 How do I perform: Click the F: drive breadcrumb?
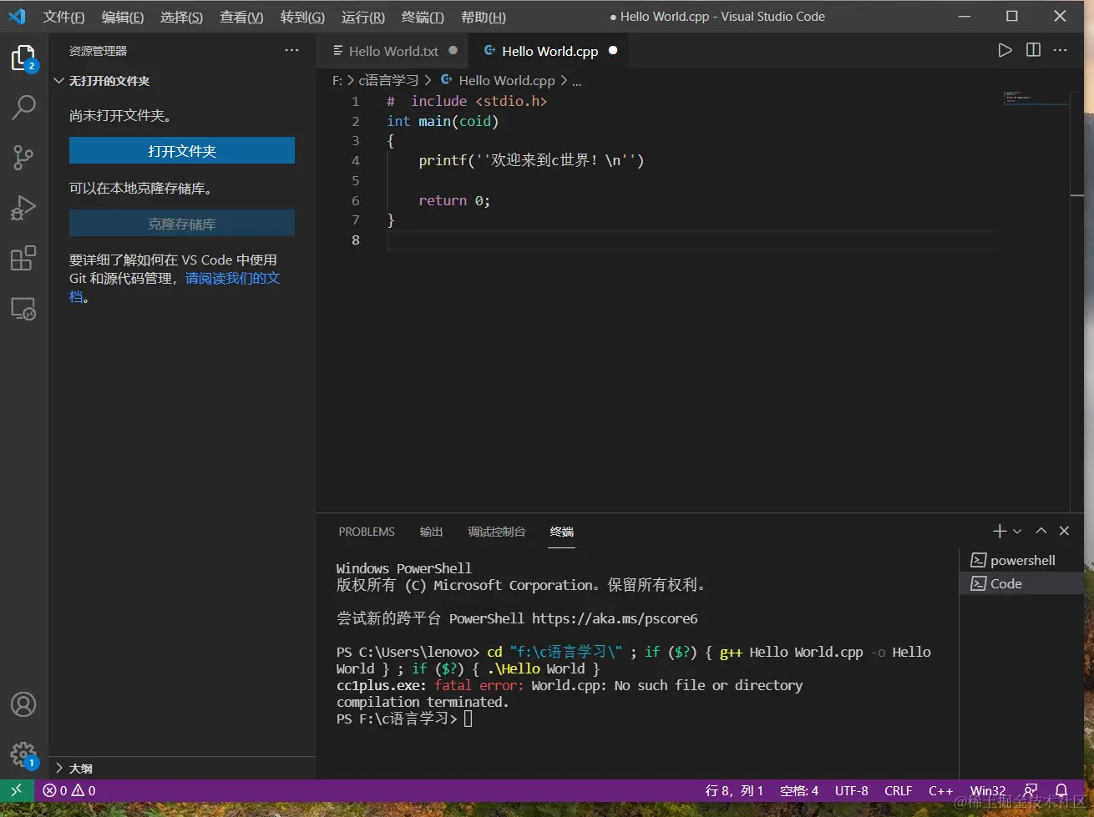click(x=337, y=80)
